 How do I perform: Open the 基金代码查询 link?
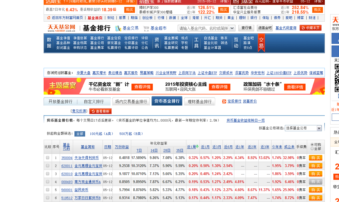tap(286, 28)
